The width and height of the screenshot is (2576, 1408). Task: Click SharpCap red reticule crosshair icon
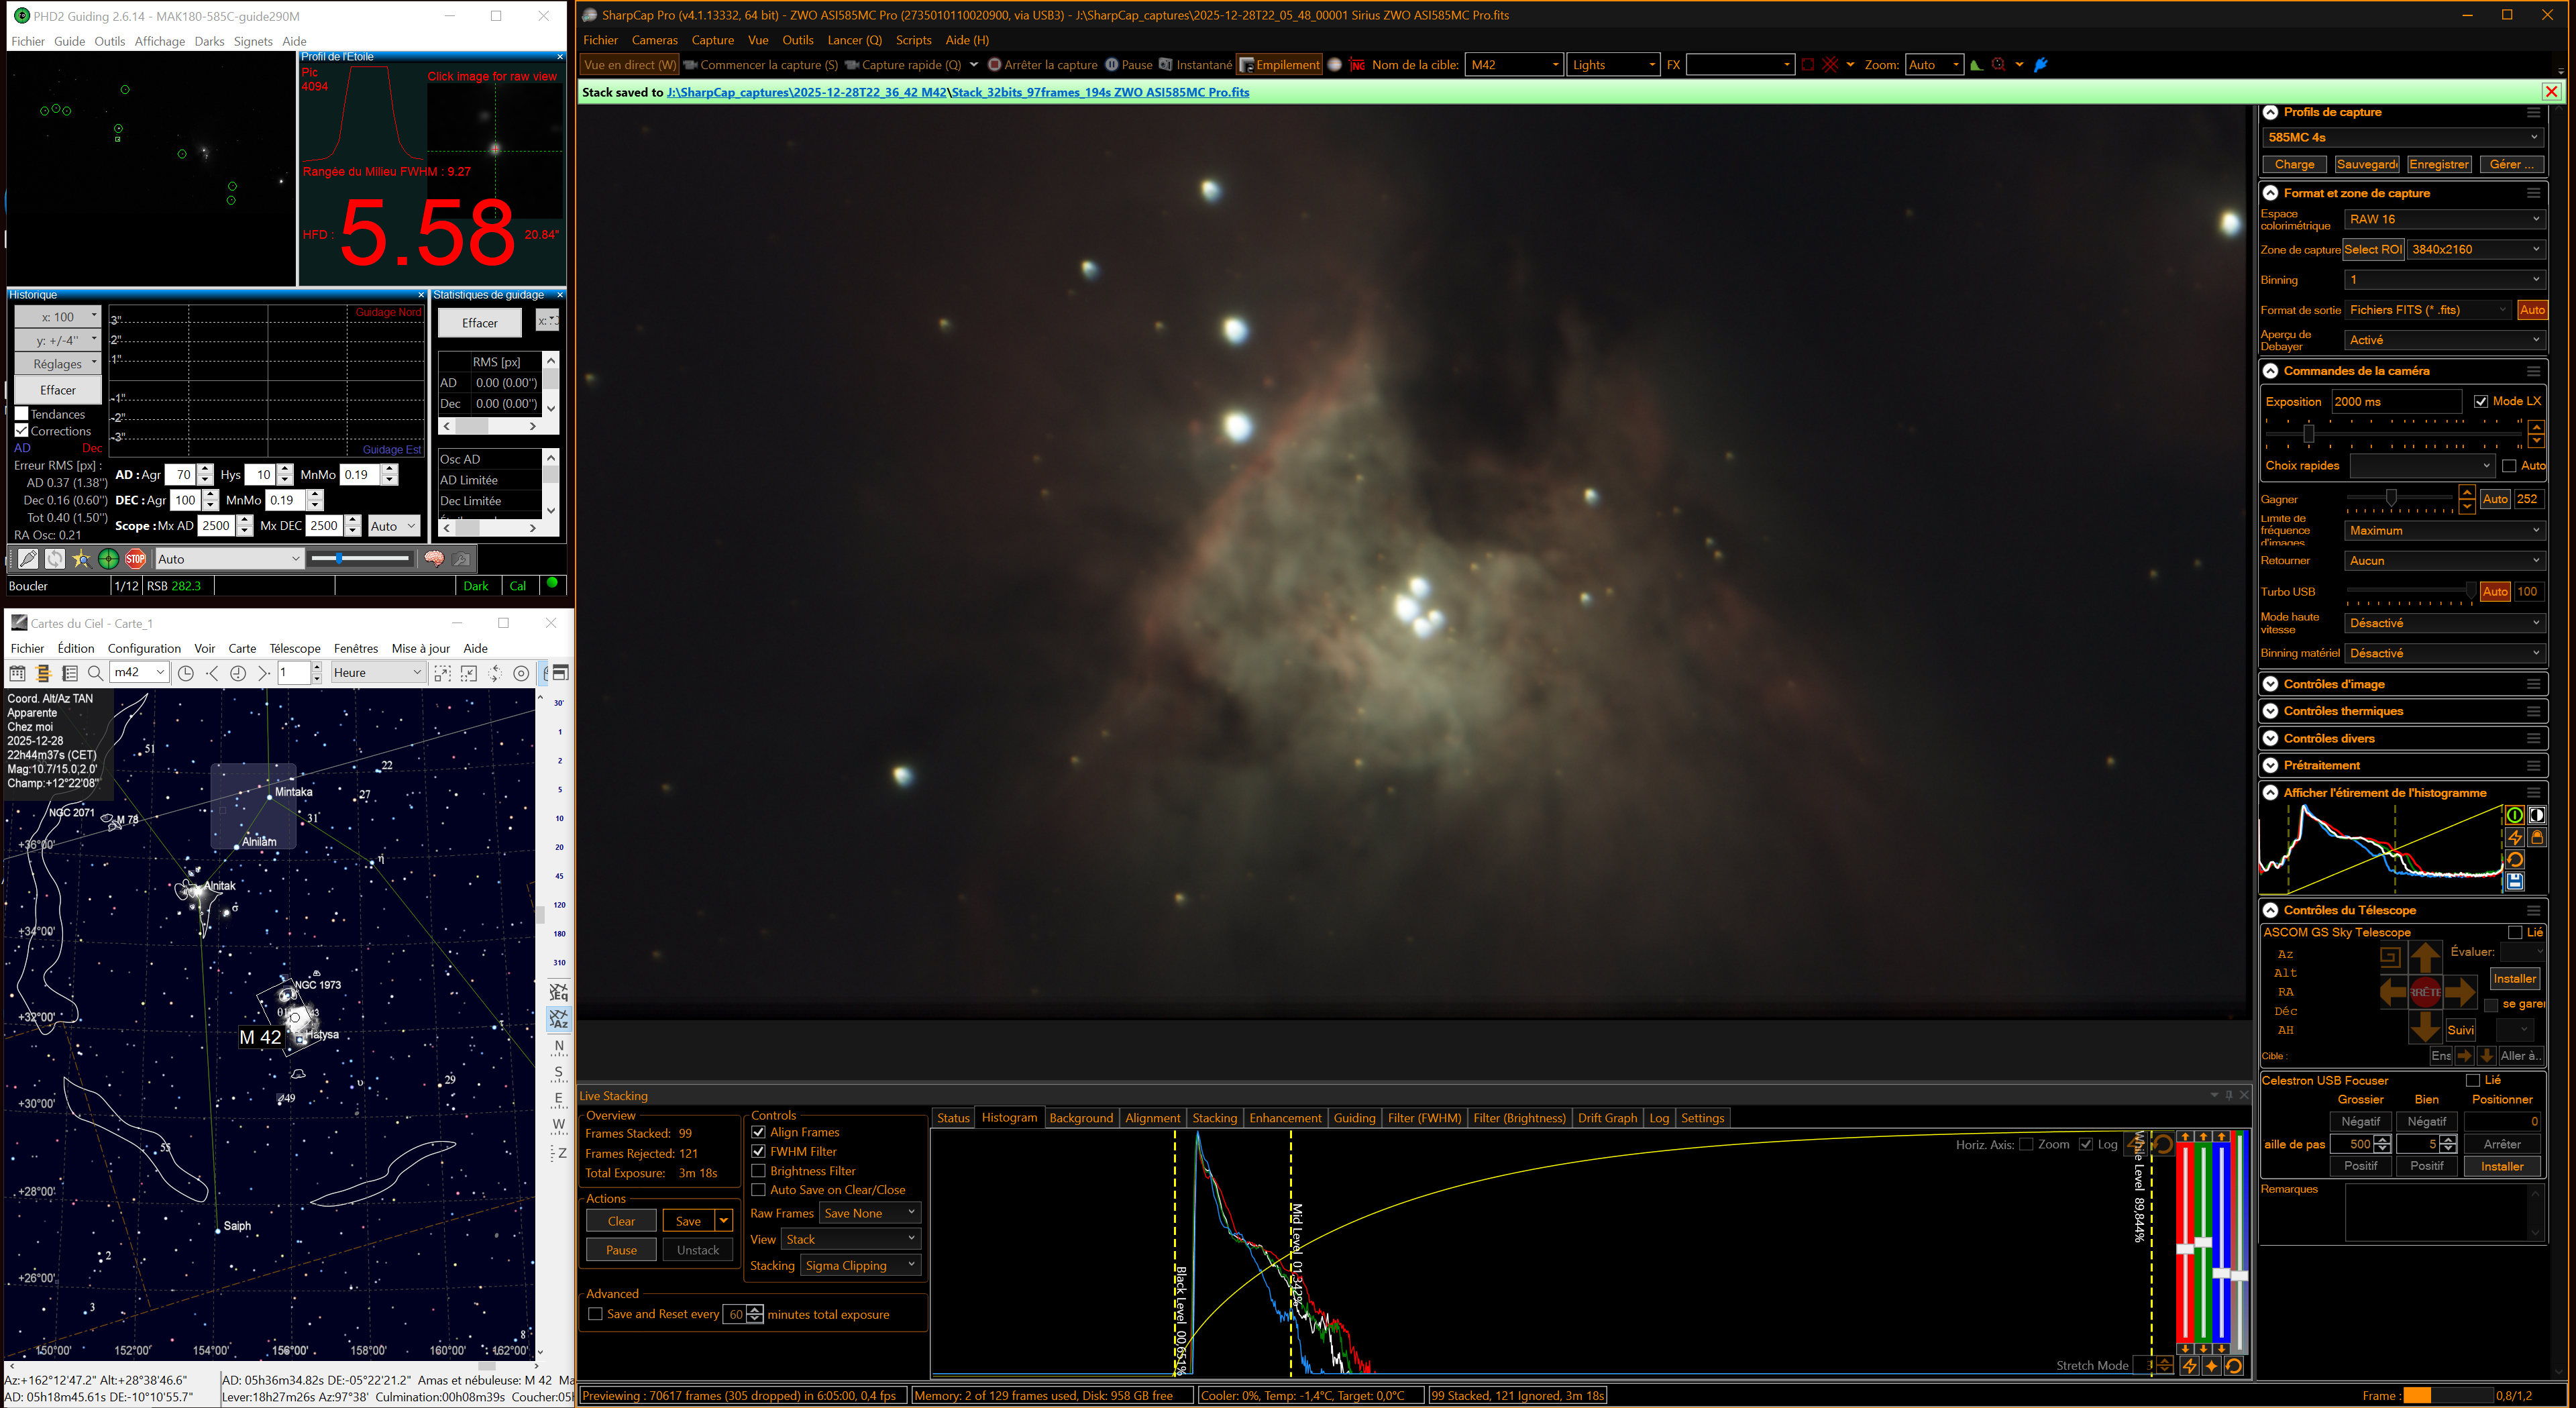click(x=1830, y=65)
